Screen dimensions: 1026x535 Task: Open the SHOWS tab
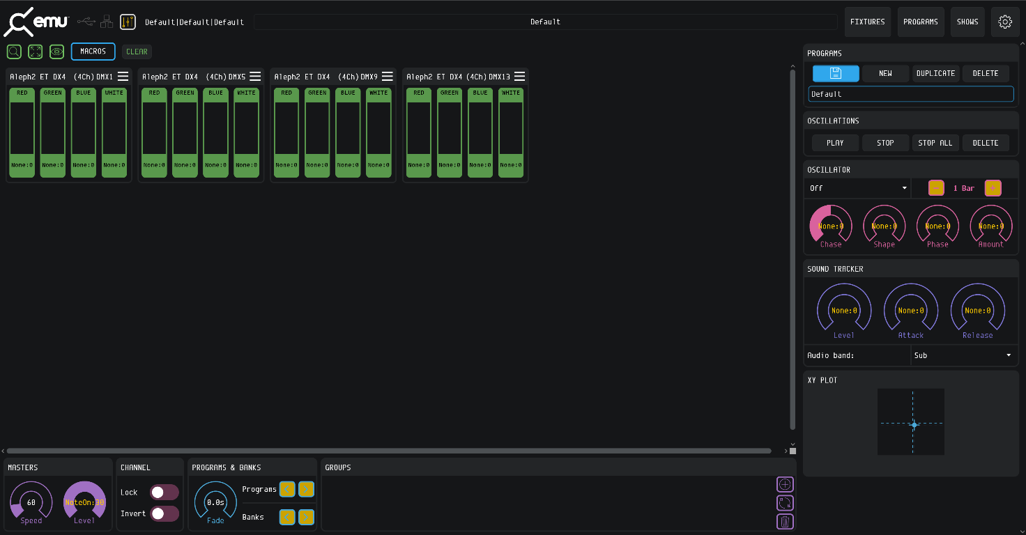click(967, 22)
